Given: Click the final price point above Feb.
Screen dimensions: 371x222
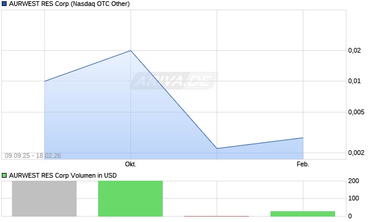Looking at the screenshot, I should coord(303,138).
